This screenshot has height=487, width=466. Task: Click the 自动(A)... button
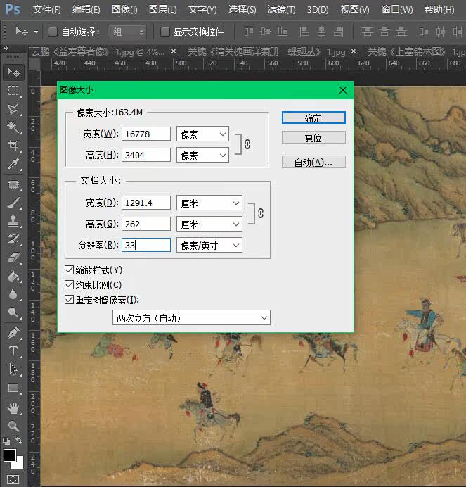(x=313, y=162)
